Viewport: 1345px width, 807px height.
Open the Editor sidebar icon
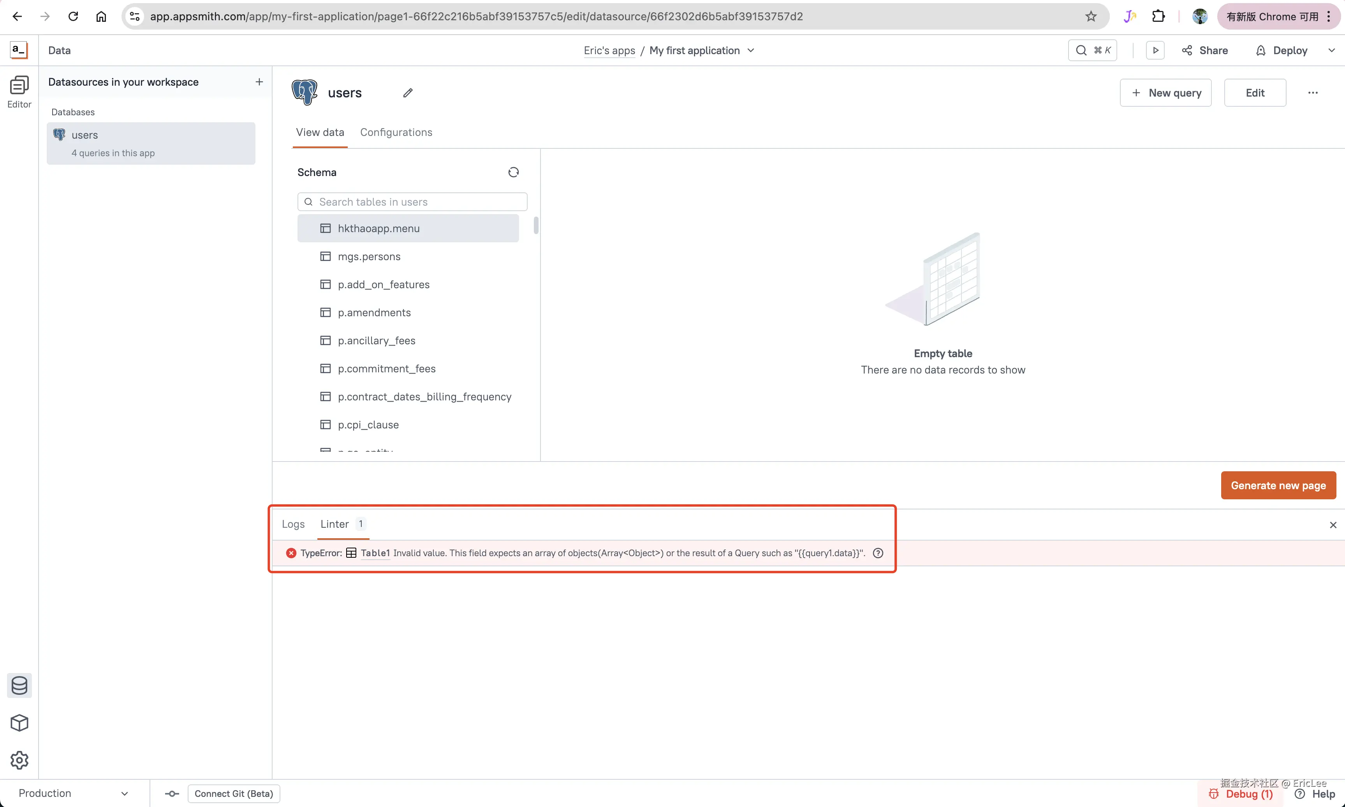coord(19,92)
